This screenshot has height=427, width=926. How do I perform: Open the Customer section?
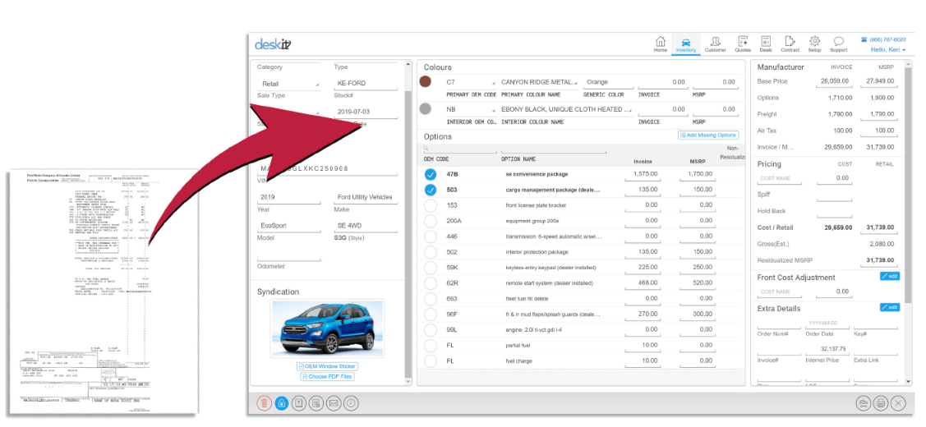pyautogui.click(x=715, y=44)
